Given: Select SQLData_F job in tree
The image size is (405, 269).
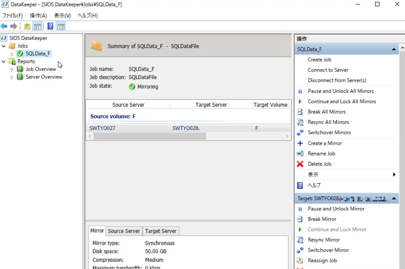Looking at the screenshot, I should coord(38,54).
